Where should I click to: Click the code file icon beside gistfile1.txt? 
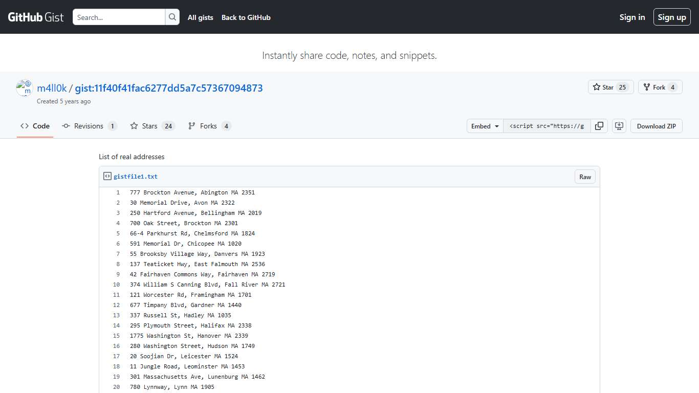[107, 176]
